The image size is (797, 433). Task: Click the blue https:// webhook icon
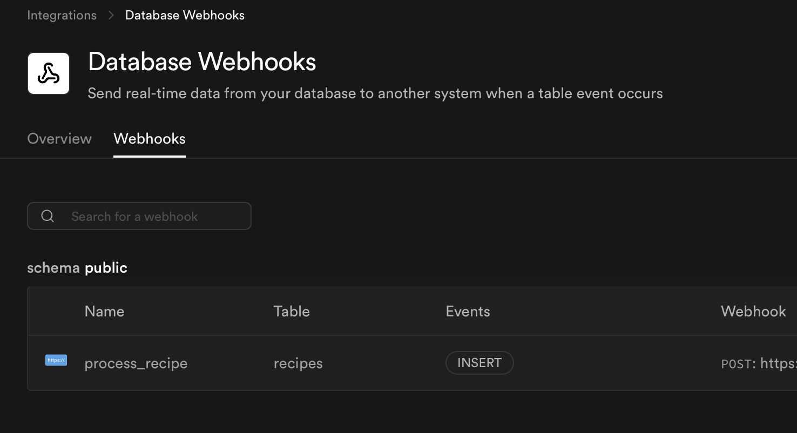click(56, 360)
